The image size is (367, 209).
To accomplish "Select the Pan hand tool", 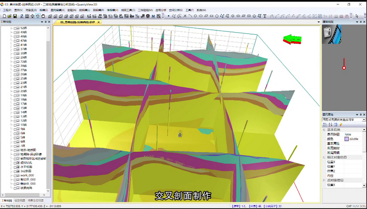I will click(43, 16).
